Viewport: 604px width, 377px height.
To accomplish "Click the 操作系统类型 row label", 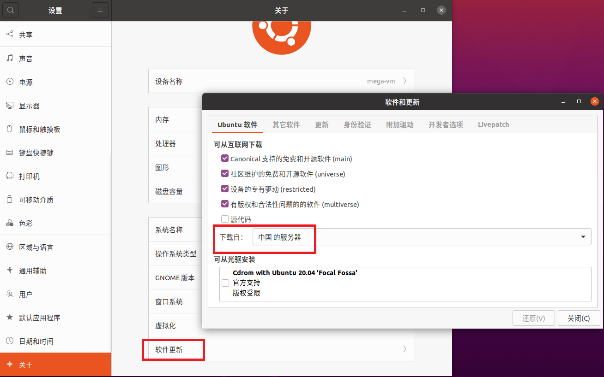I will pyautogui.click(x=176, y=253).
